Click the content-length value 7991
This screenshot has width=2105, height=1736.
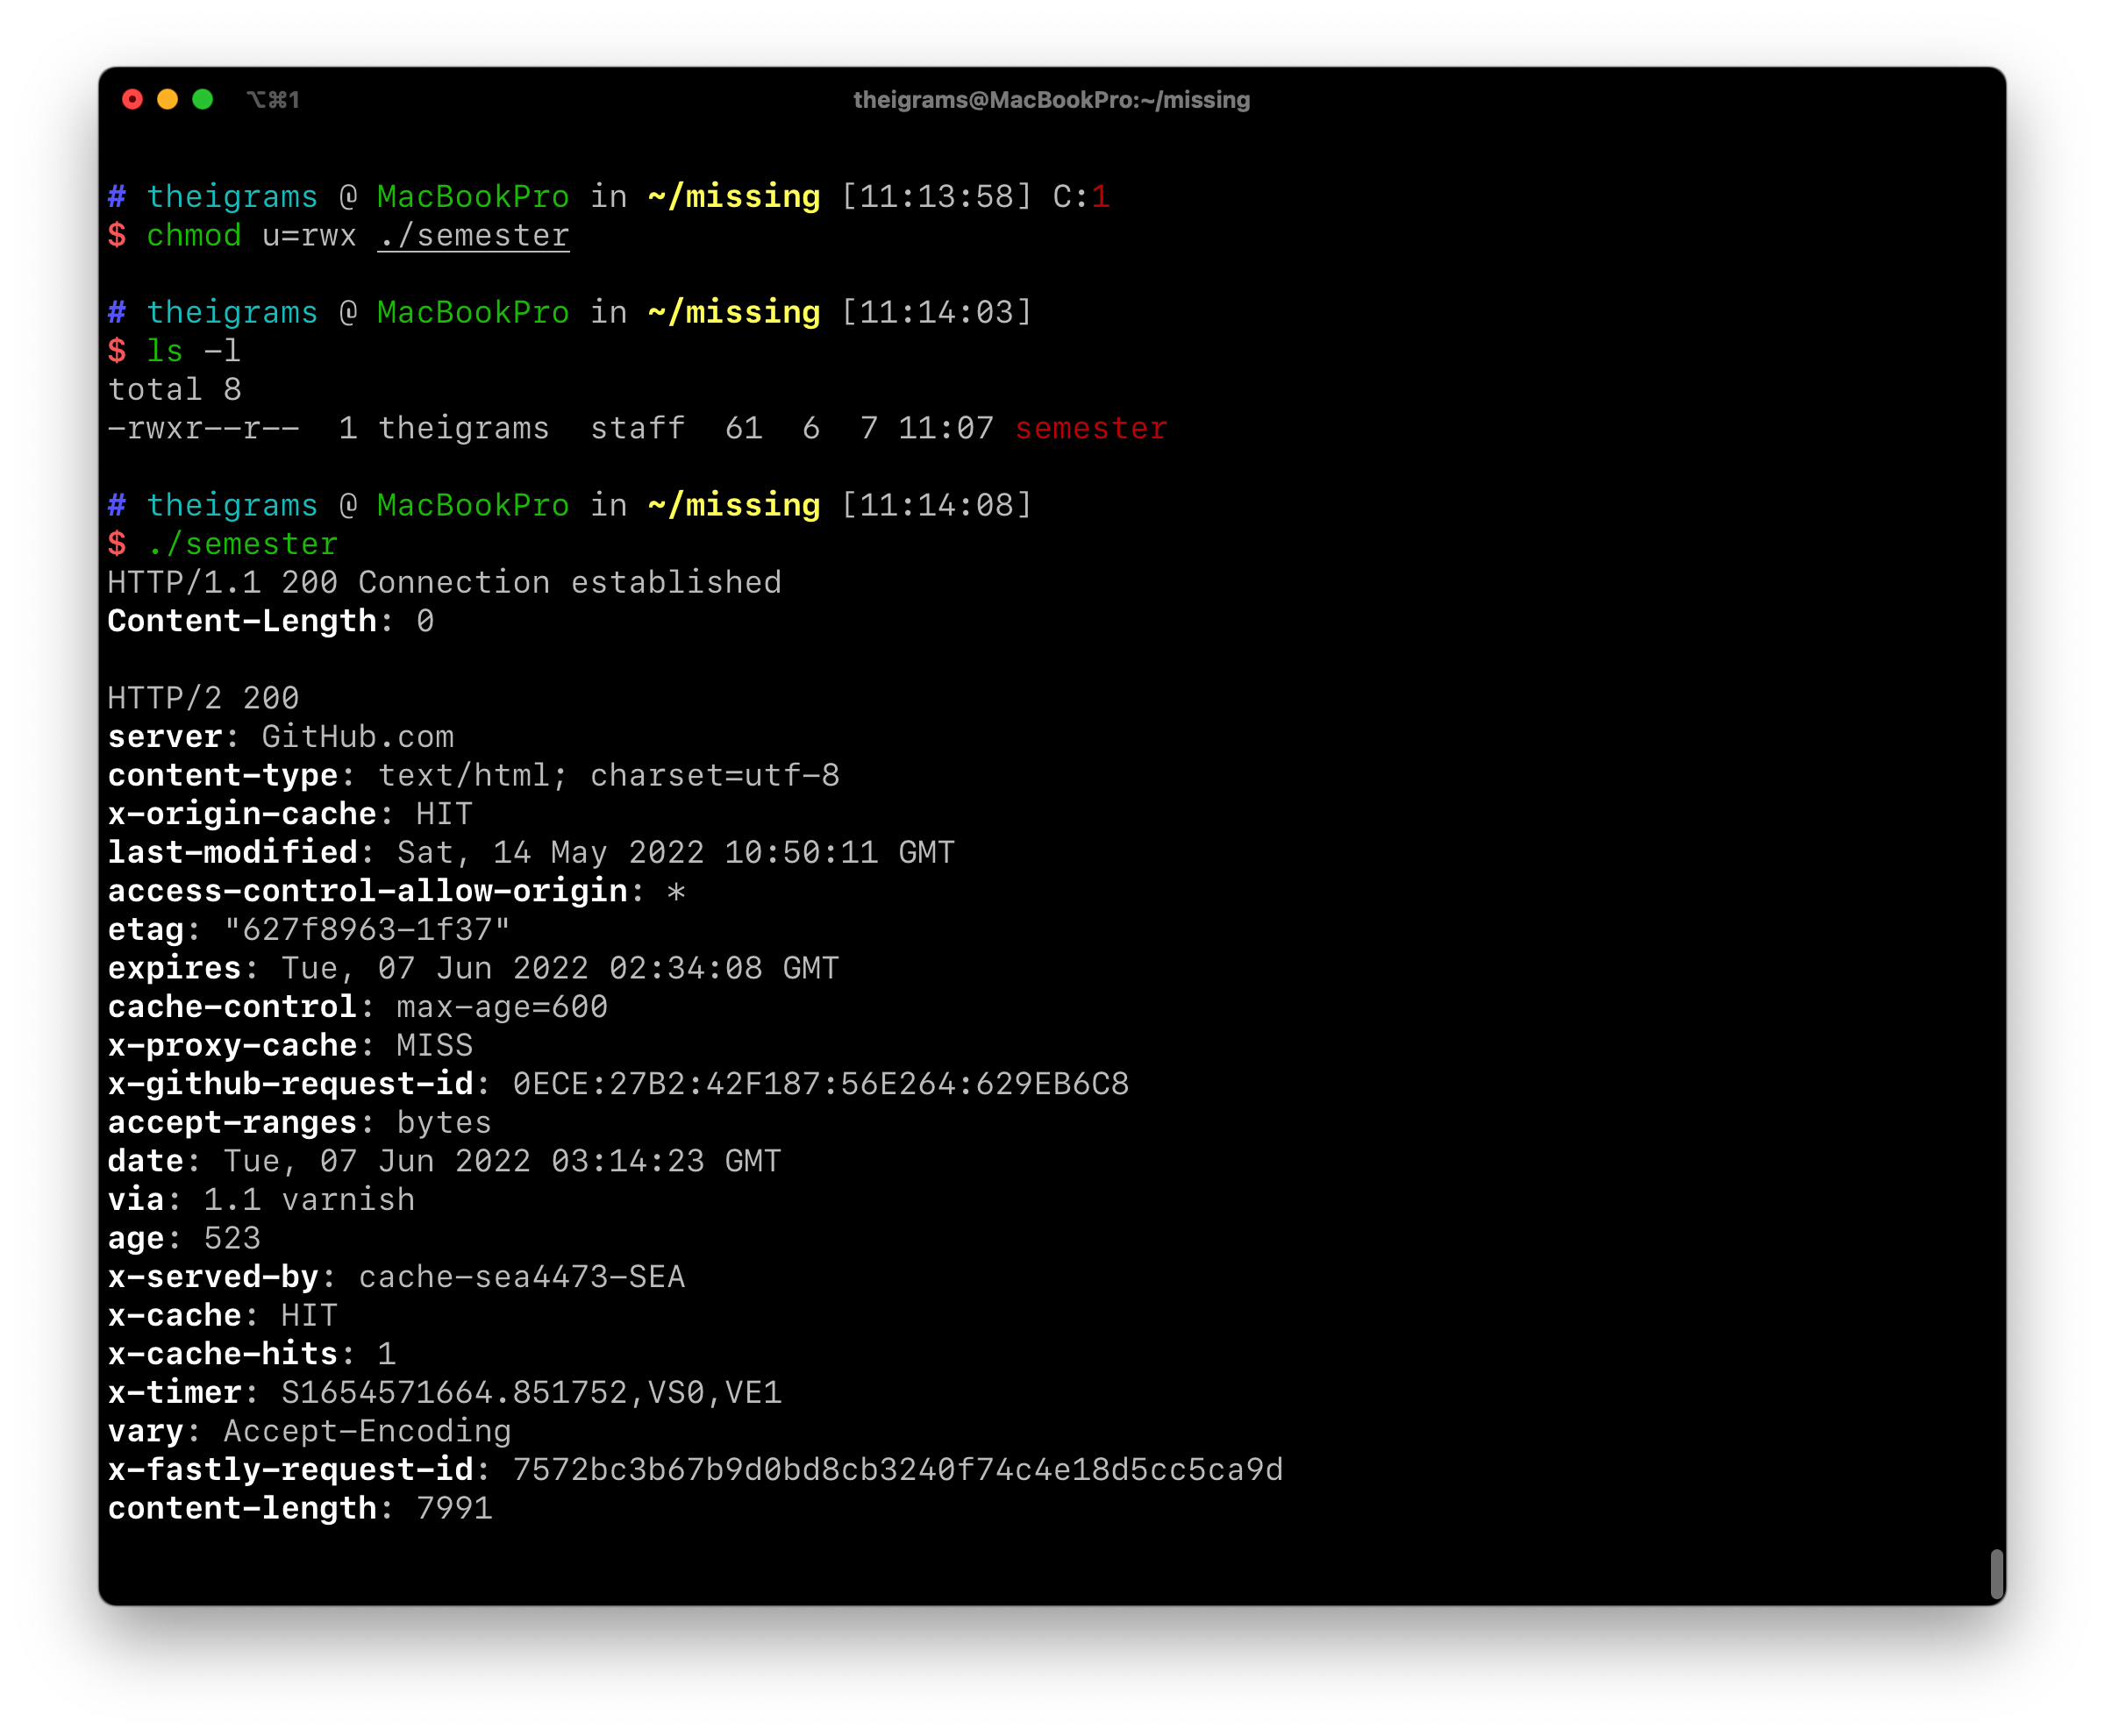pyautogui.click(x=454, y=1508)
